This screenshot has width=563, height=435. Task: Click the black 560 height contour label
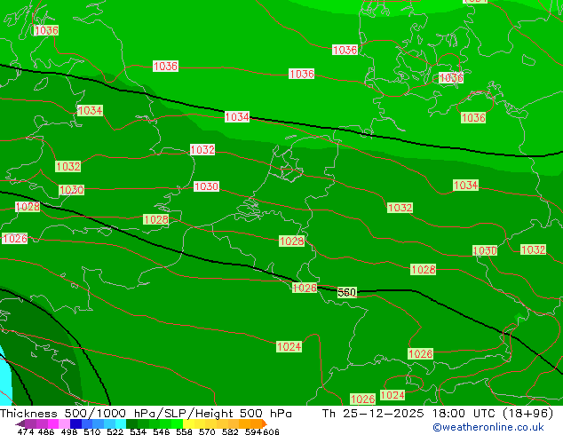pyautogui.click(x=347, y=292)
